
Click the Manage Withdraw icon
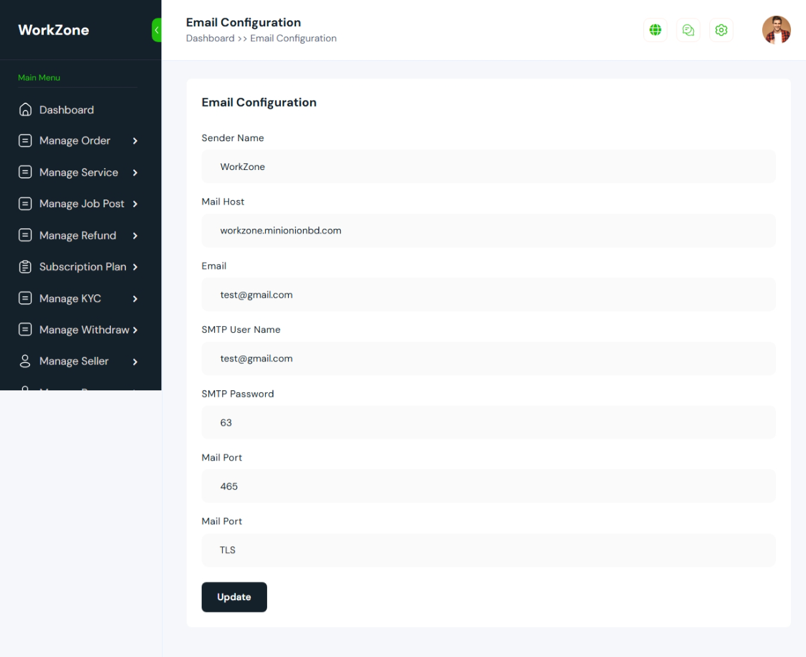pyautogui.click(x=25, y=329)
